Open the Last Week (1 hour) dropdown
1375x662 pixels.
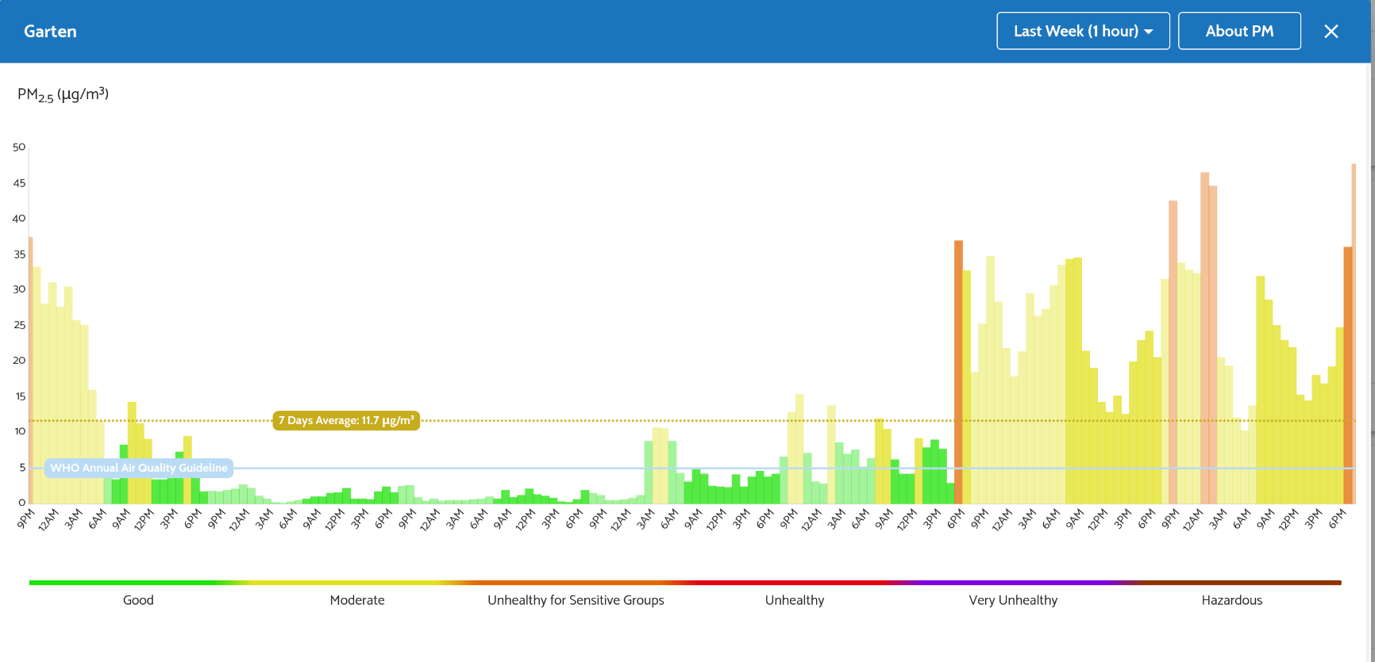point(1083,31)
